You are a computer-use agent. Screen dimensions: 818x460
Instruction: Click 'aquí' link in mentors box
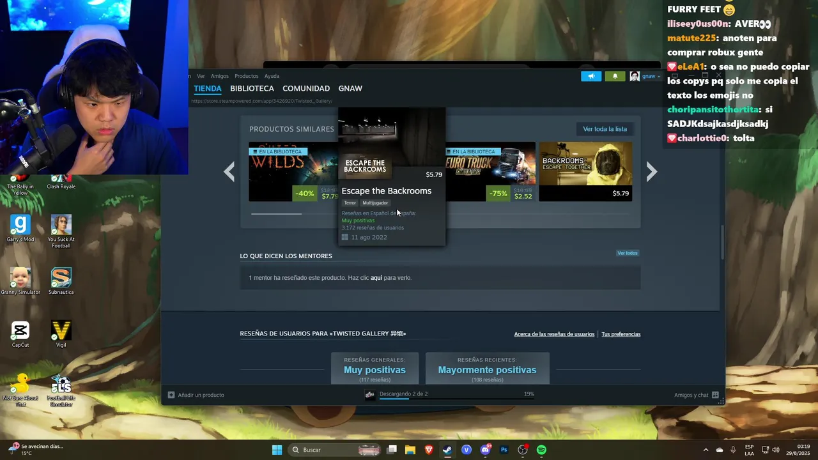(x=376, y=278)
